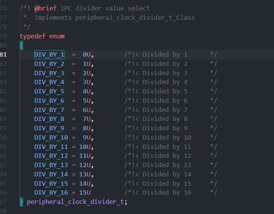This screenshot has width=274, height=214.
Task: Click 'IPC divider value select' comment text
Action: [106, 8]
